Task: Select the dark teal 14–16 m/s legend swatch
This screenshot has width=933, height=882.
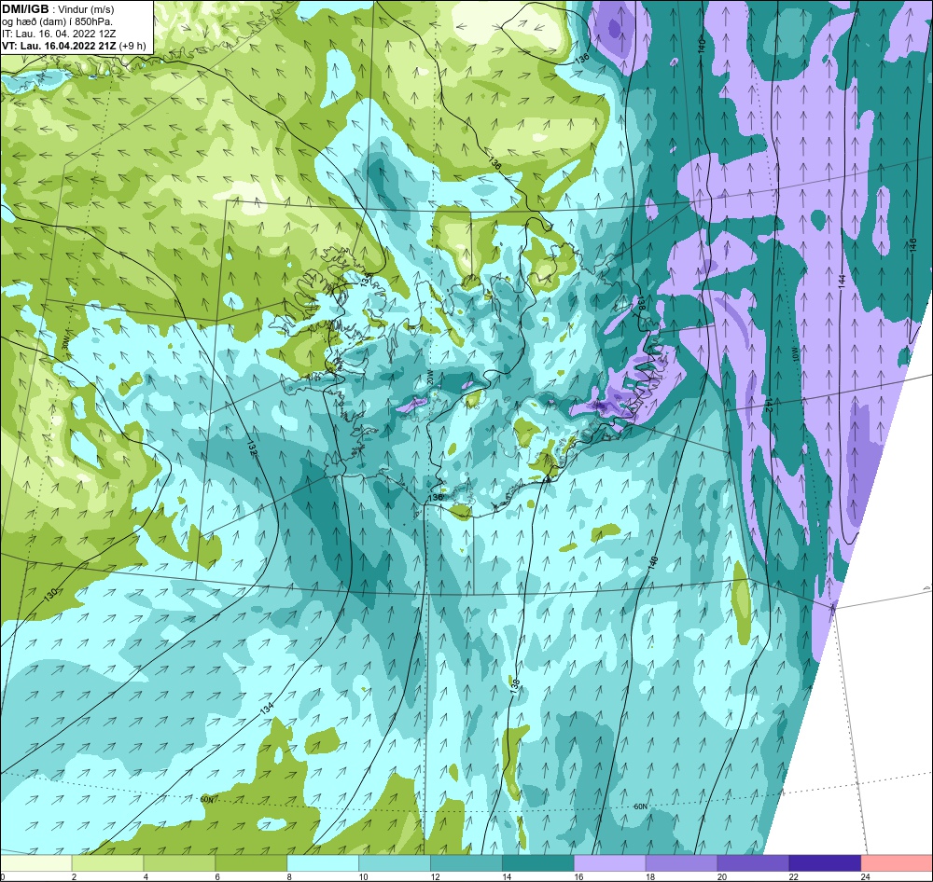Action: (538, 862)
